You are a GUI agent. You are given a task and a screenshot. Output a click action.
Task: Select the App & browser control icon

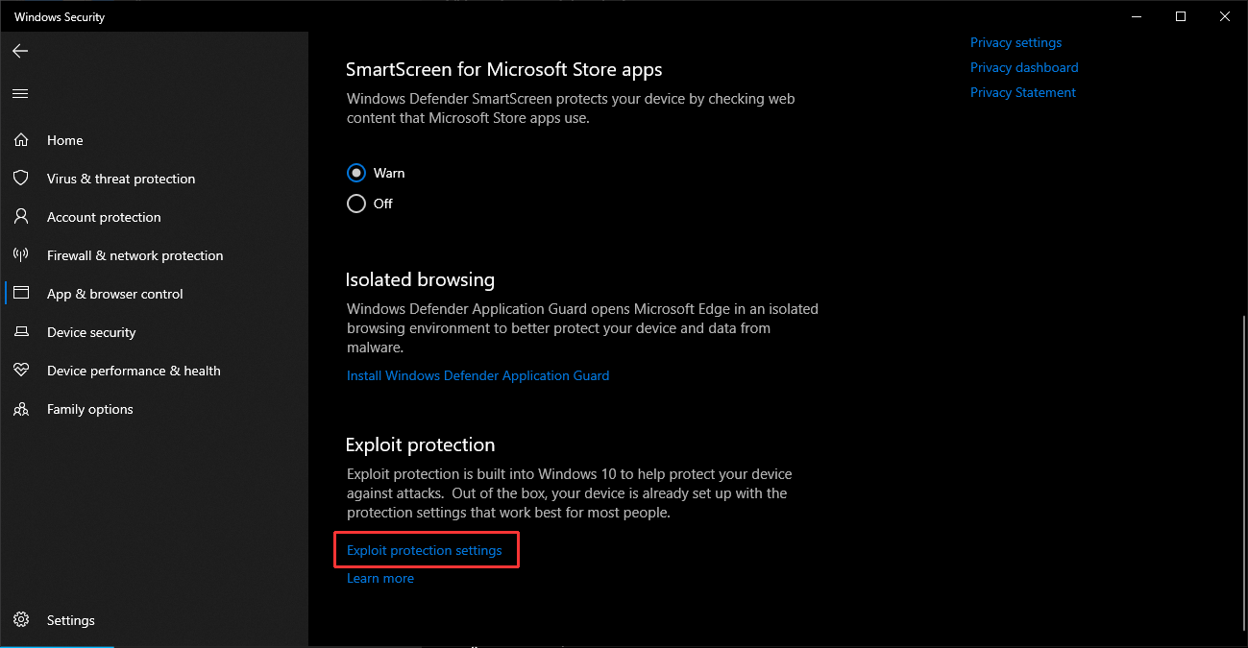(x=21, y=294)
